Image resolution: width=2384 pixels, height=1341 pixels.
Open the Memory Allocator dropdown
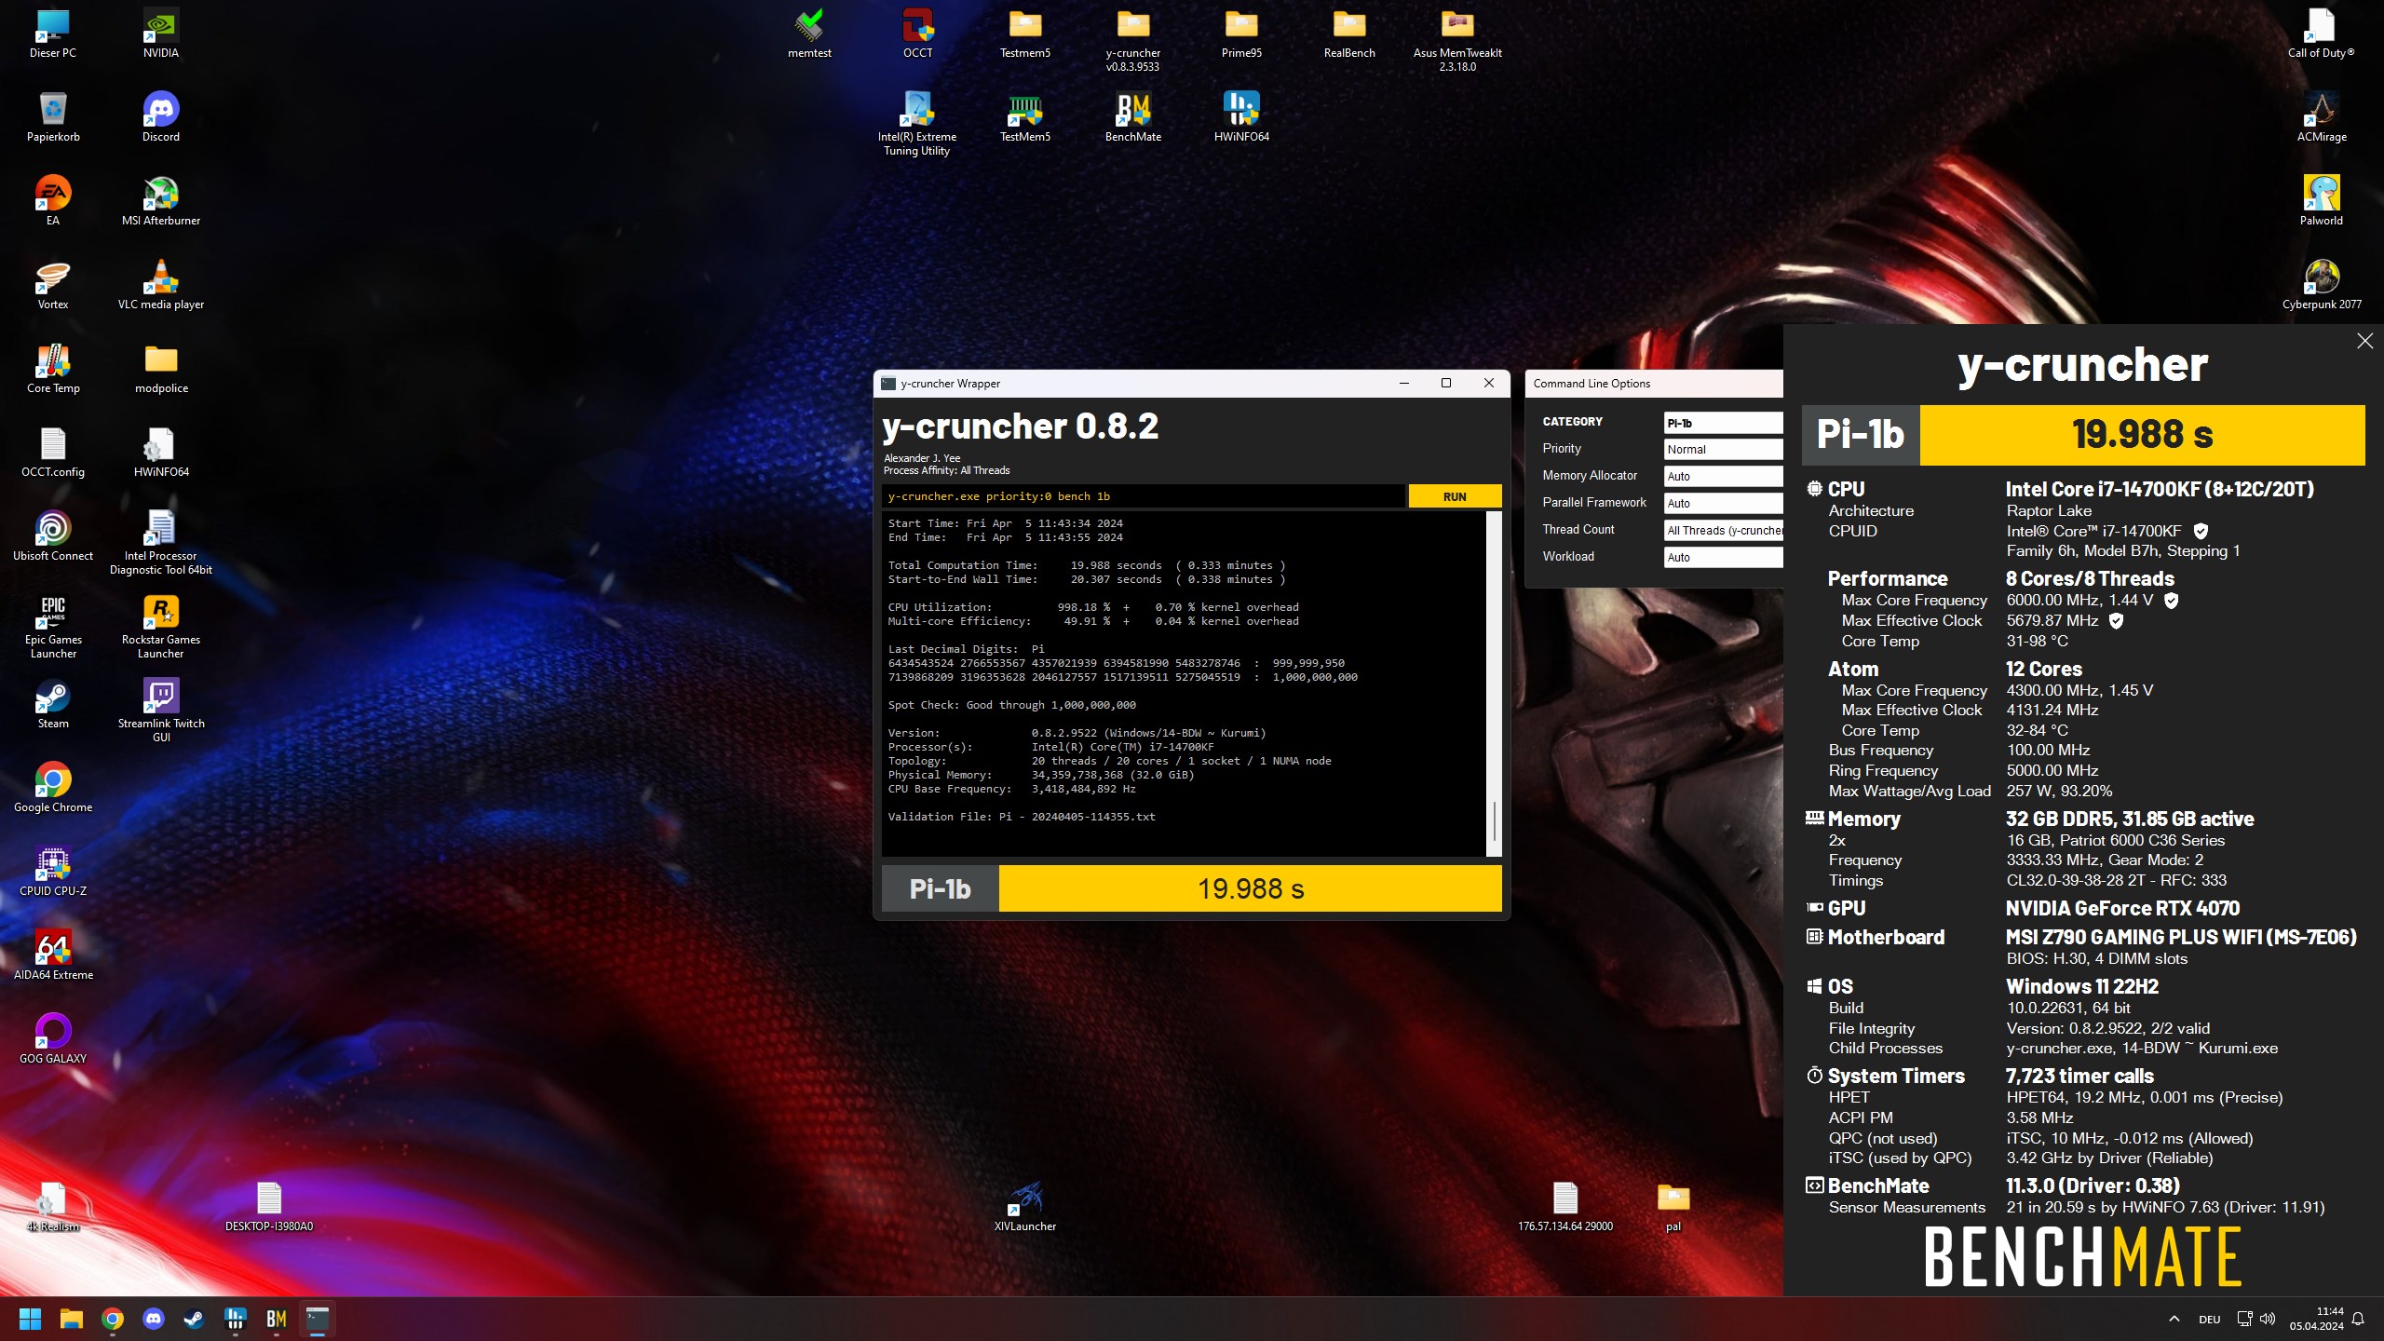click(x=1723, y=477)
